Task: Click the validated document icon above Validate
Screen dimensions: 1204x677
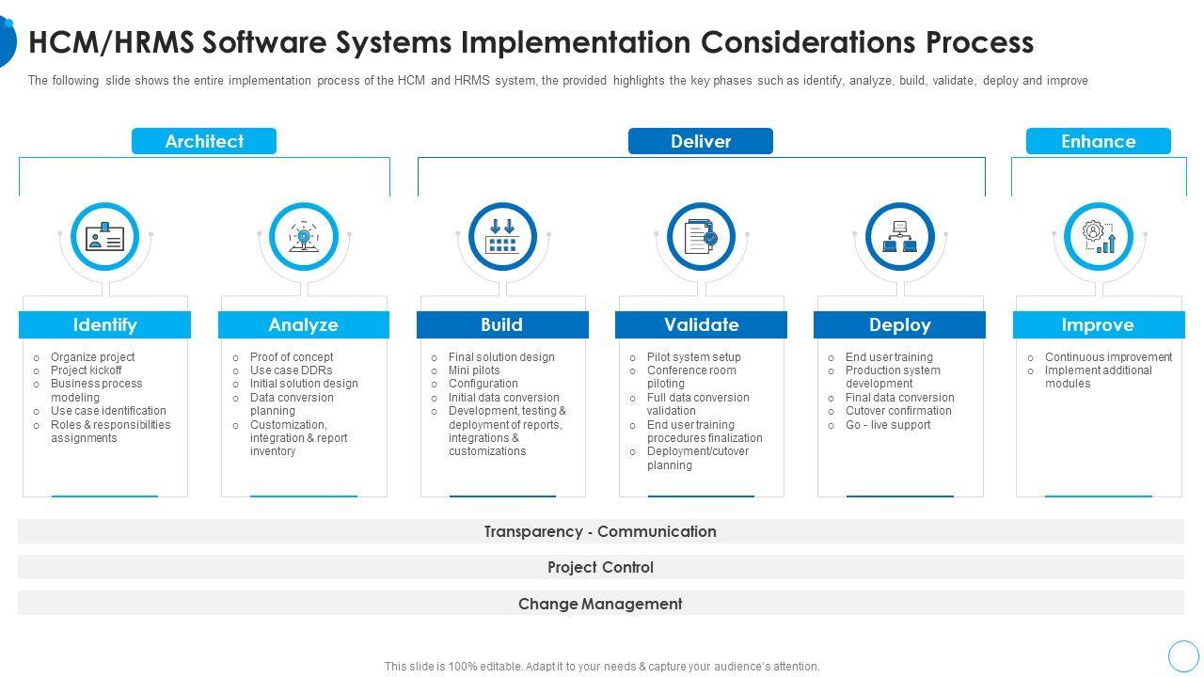Action: tap(701, 237)
